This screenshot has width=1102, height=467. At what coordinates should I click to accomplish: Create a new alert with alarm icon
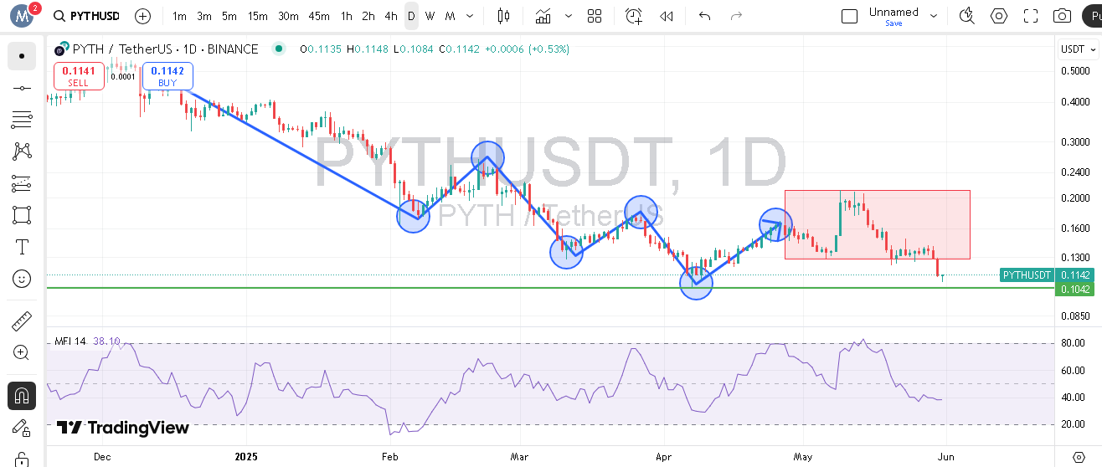click(x=634, y=16)
